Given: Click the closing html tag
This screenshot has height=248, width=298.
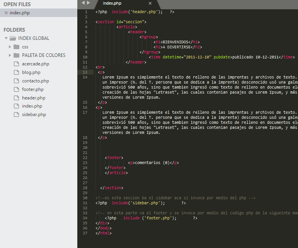Looking at the screenshot, I should click(x=103, y=233).
